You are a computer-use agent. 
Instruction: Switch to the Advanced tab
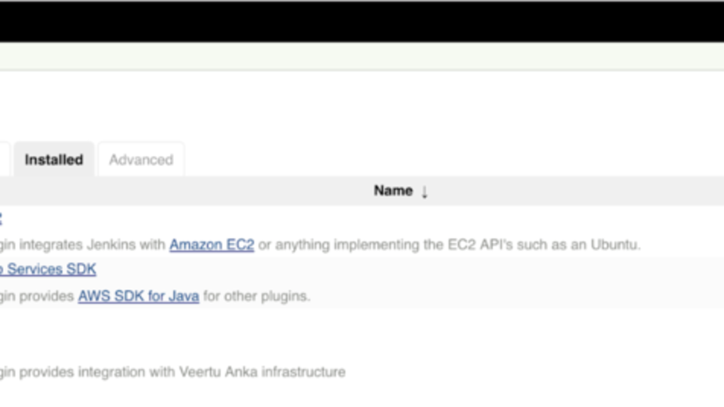point(141,160)
